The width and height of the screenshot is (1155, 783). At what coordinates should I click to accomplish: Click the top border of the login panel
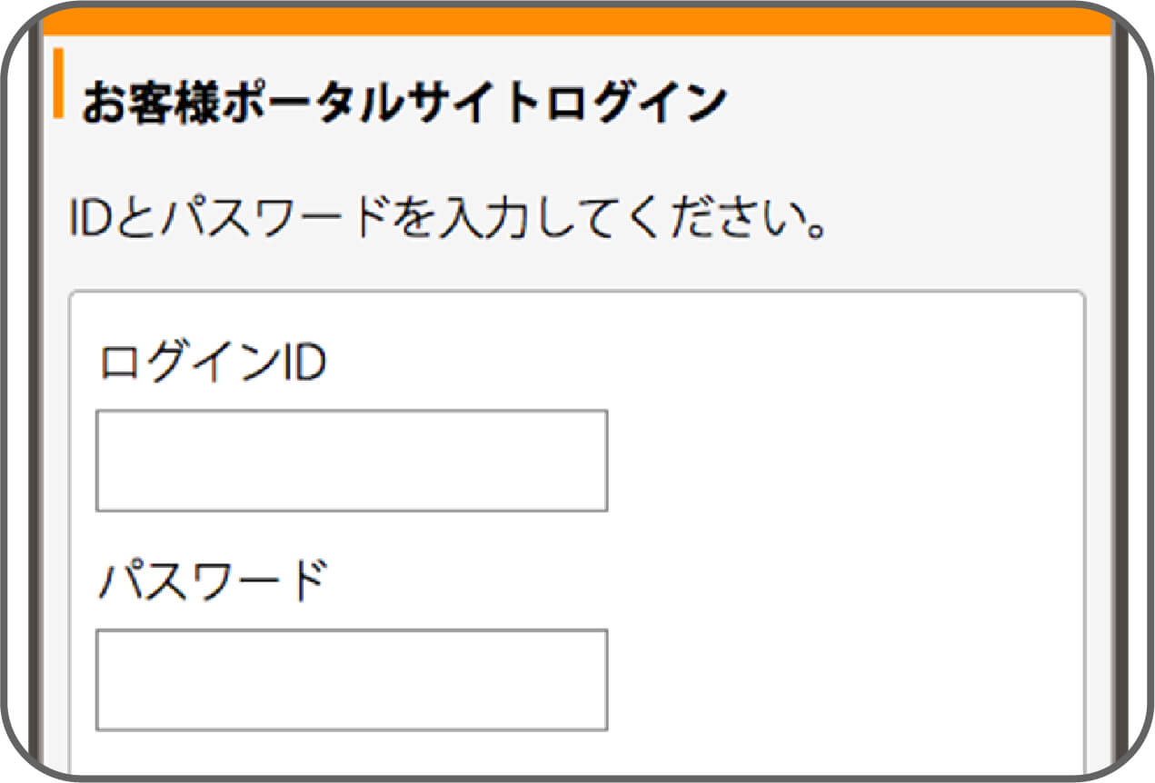click(x=577, y=291)
